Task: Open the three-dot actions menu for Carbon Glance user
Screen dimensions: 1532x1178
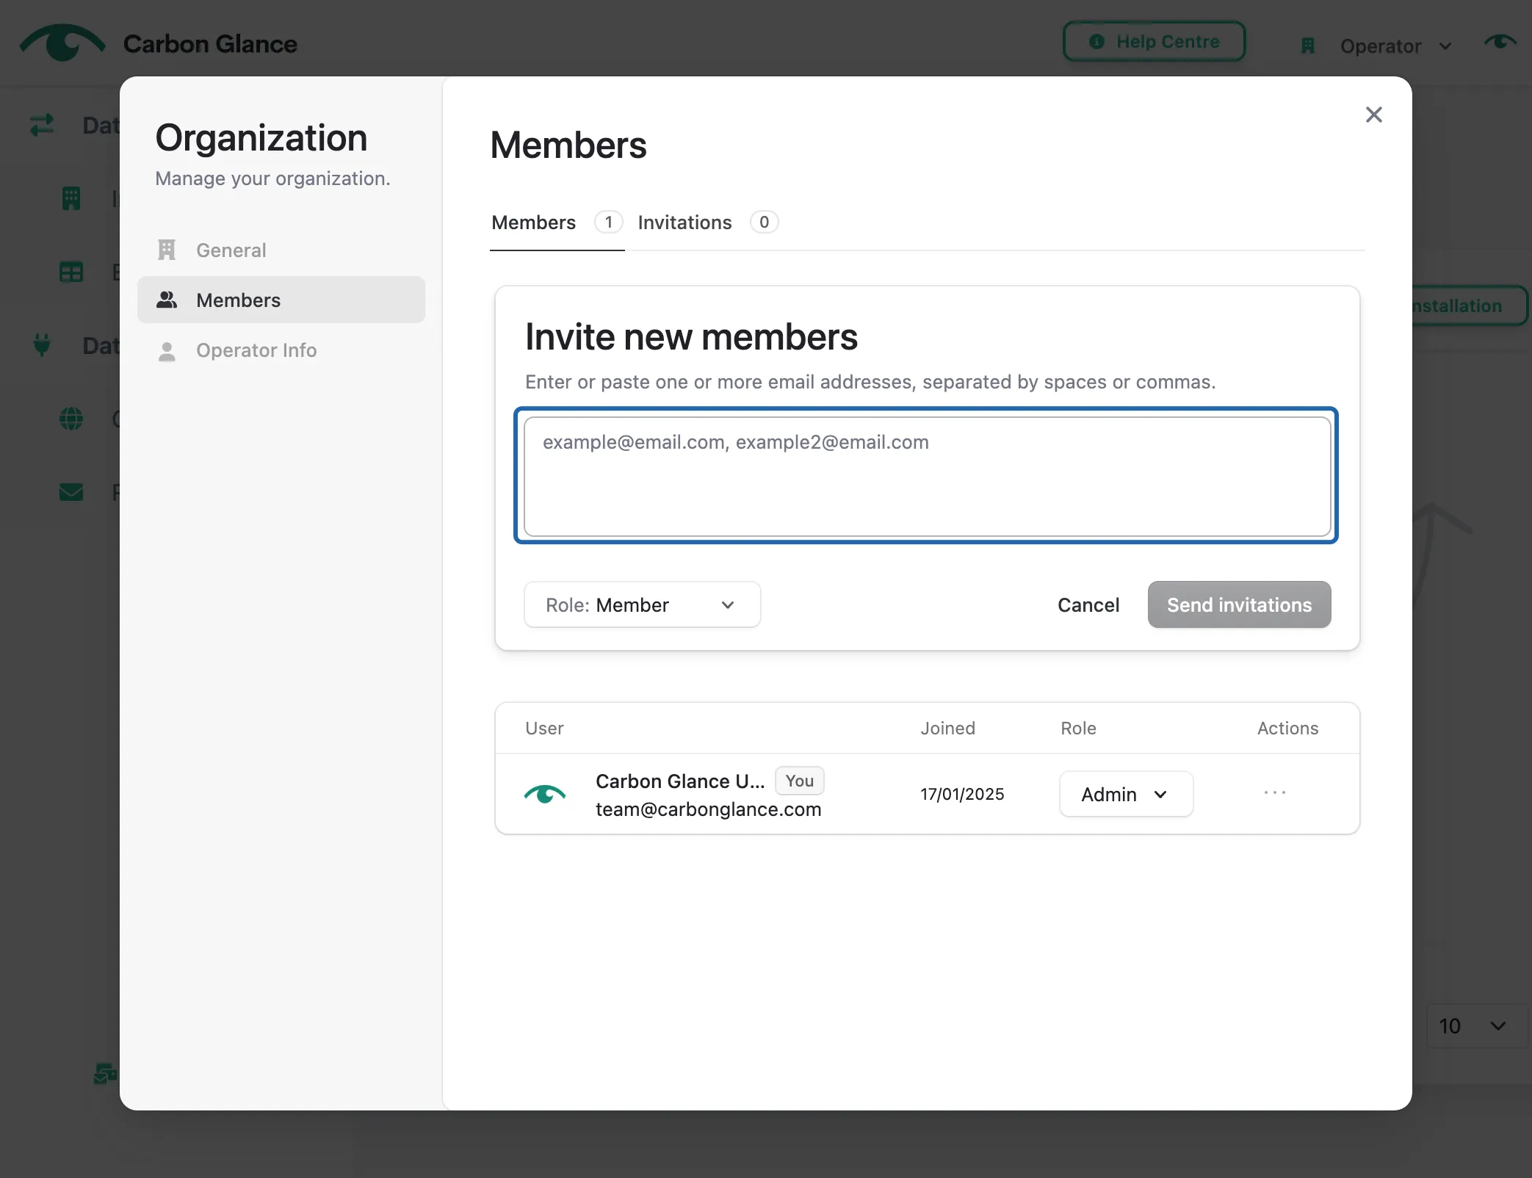Action: 1274,792
